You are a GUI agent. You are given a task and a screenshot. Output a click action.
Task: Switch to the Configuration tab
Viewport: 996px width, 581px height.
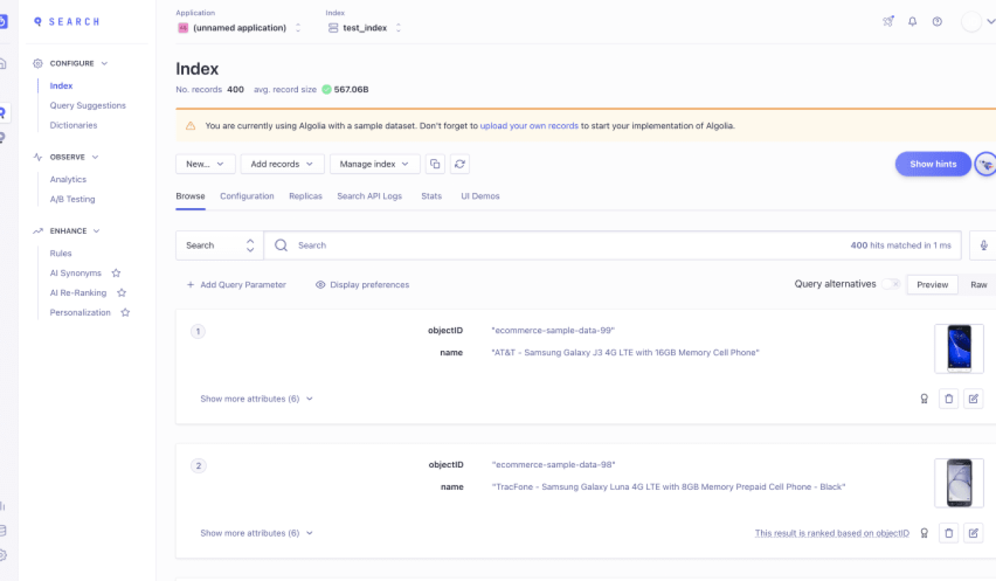coord(247,196)
